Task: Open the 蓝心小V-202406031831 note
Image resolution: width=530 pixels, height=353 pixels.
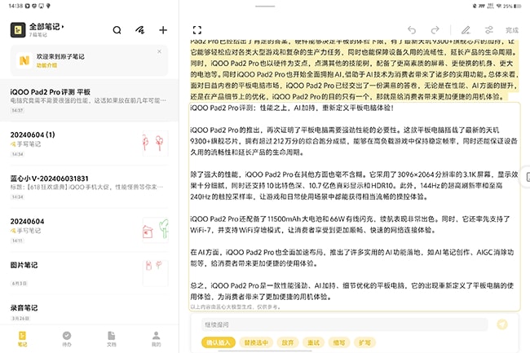Action: [x=89, y=187]
